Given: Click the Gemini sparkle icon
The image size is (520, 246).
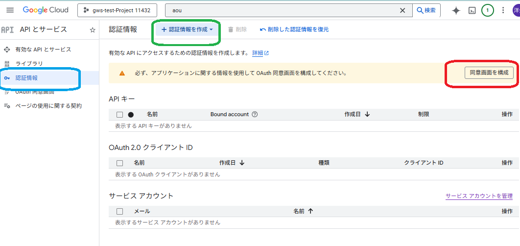Looking at the screenshot, I should 456,10.
